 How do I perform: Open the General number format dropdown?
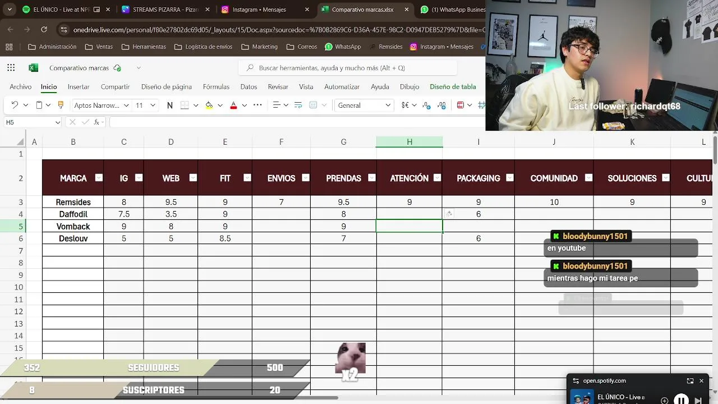365,105
